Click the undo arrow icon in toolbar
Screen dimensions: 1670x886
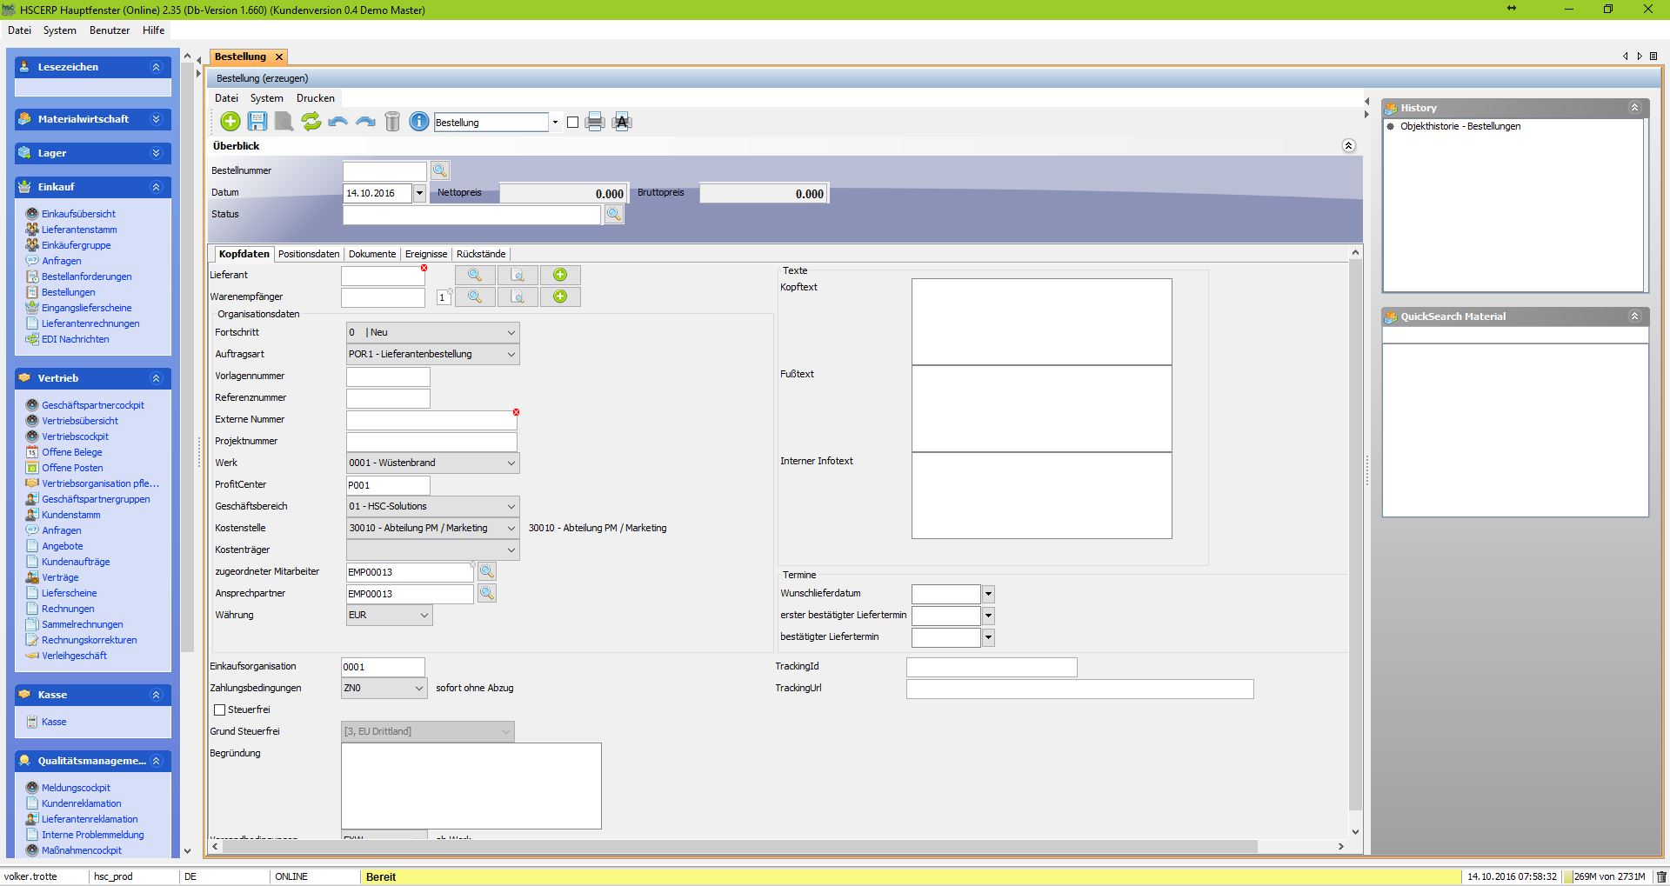click(337, 122)
